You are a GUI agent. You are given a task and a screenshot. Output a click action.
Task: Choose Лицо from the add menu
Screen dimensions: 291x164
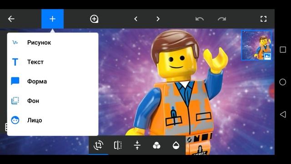coord(53,120)
